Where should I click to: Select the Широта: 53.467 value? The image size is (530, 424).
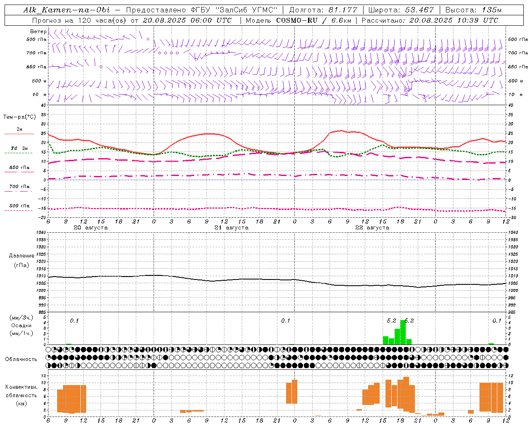[x=401, y=10]
